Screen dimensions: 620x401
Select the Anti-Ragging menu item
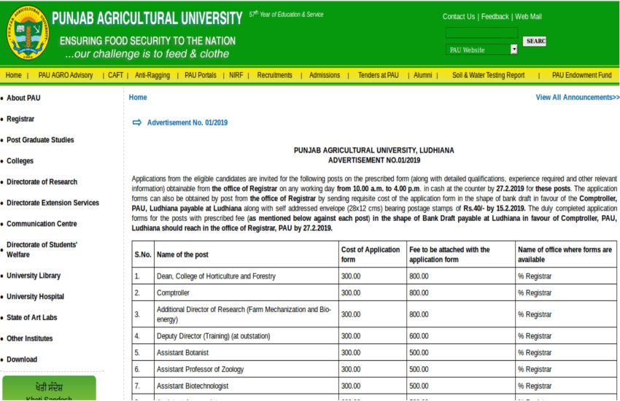tap(152, 75)
